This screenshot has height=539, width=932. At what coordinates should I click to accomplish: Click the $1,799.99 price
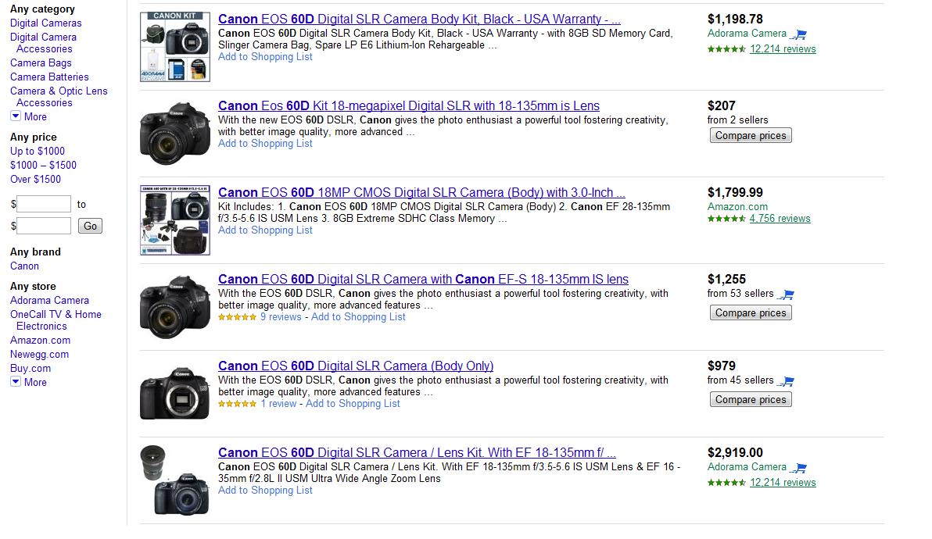tap(735, 192)
